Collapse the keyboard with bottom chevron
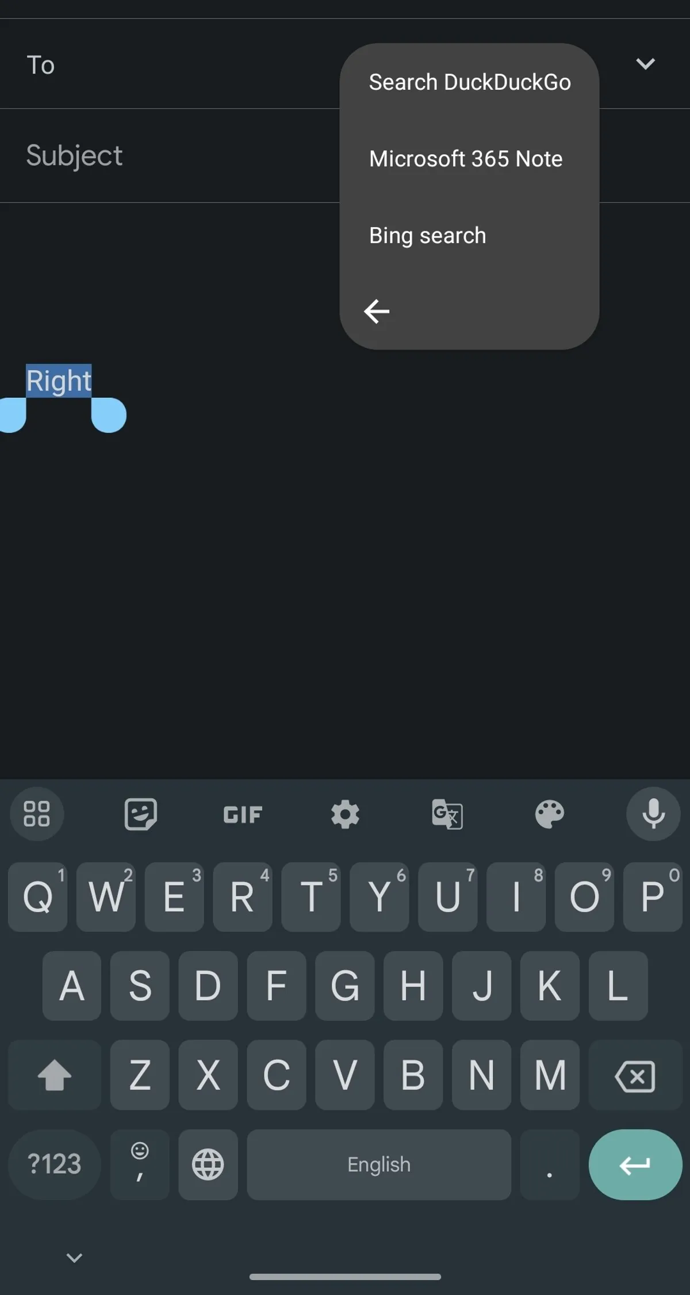690x1295 pixels. point(74,1258)
